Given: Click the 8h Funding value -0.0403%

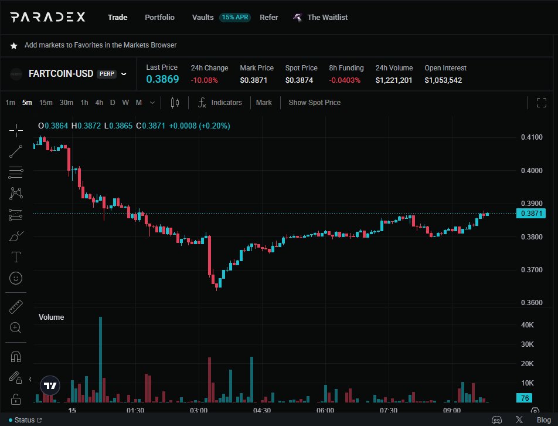Looking at the screenshot, I should tap(345, 80).
